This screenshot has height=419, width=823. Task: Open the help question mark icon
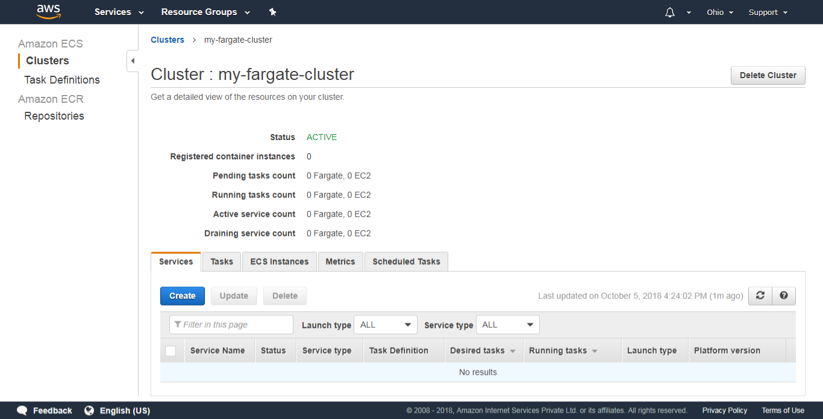click(784, 296)
